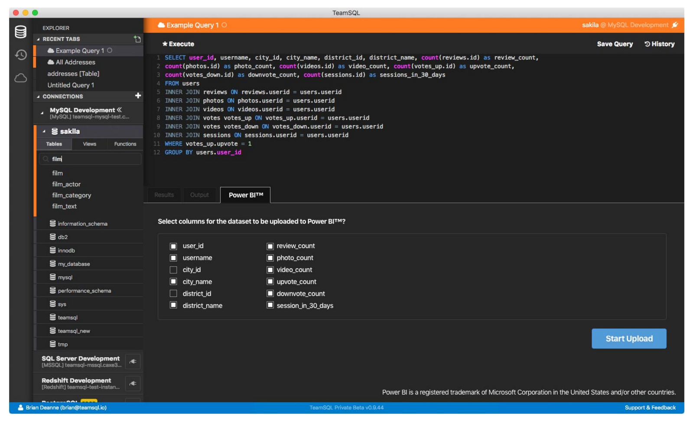Click the tmp database icon
Viewport: 690px width, 422px height.
[52, 344]
